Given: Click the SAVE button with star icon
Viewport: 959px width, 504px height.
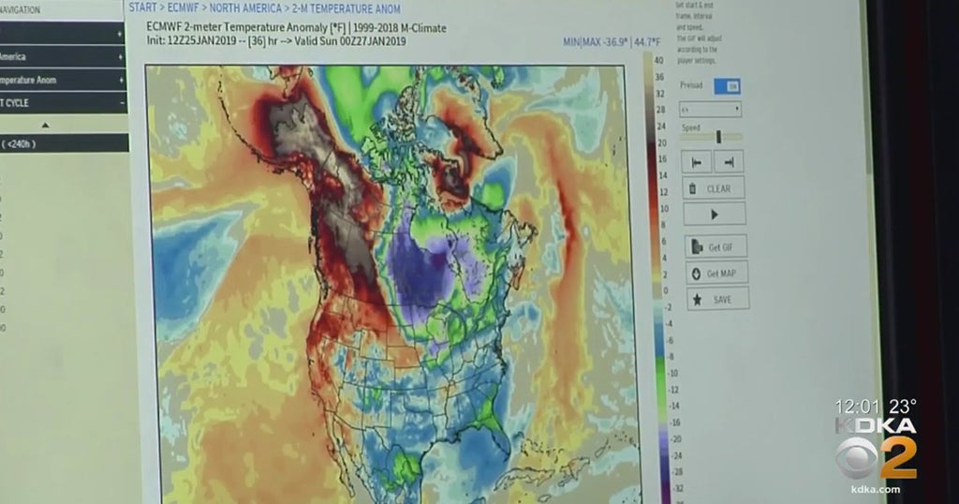Looking at the screenshot, I should click(716, 300).
